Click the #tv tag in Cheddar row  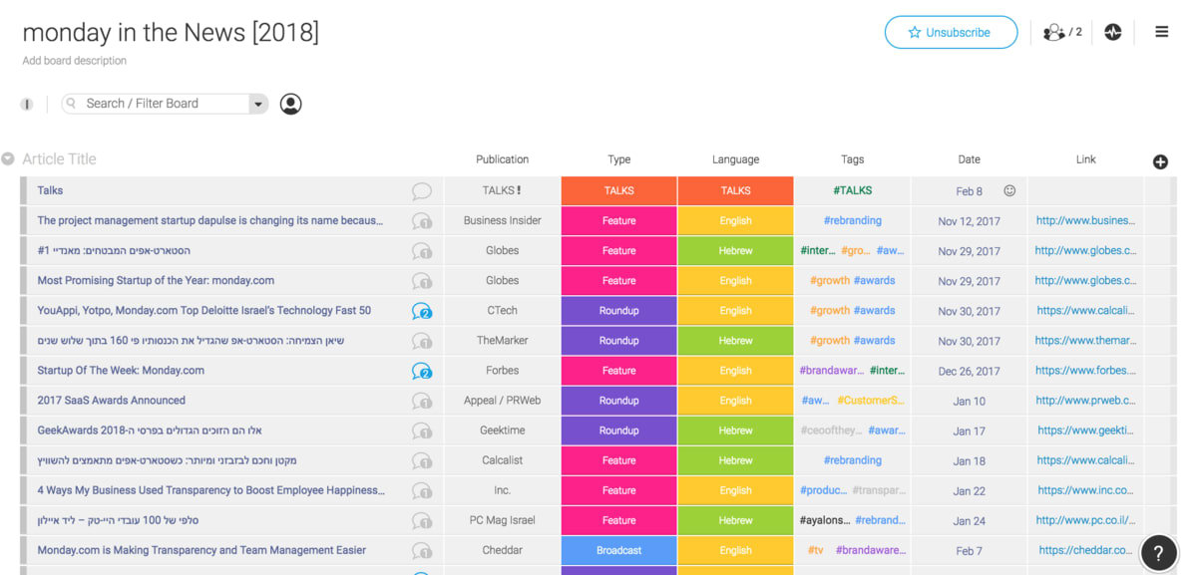tap(816, 550)
